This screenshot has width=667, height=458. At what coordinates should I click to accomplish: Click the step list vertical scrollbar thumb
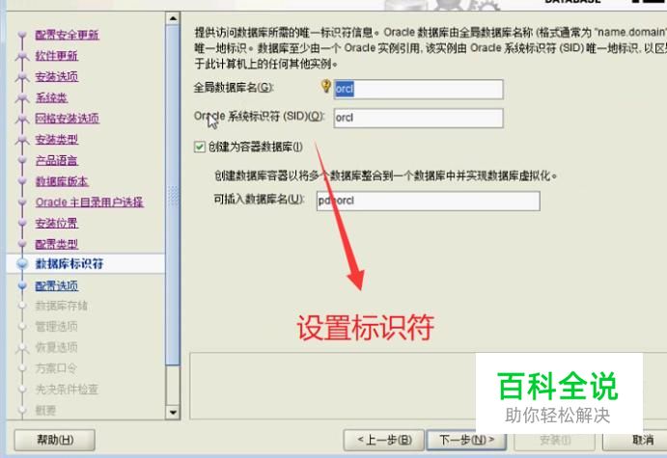[173, 195]
